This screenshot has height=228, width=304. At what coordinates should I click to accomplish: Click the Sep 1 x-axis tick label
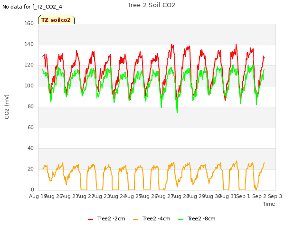[x=243, y=196]
